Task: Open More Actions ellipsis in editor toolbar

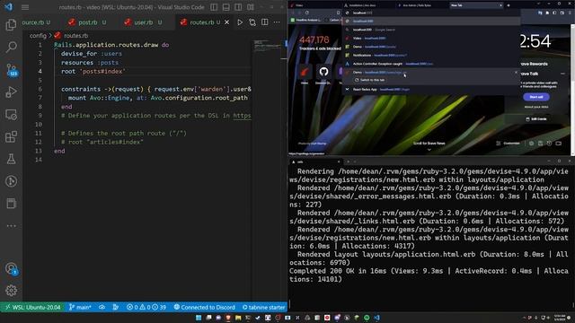Action: click(277, 22)
